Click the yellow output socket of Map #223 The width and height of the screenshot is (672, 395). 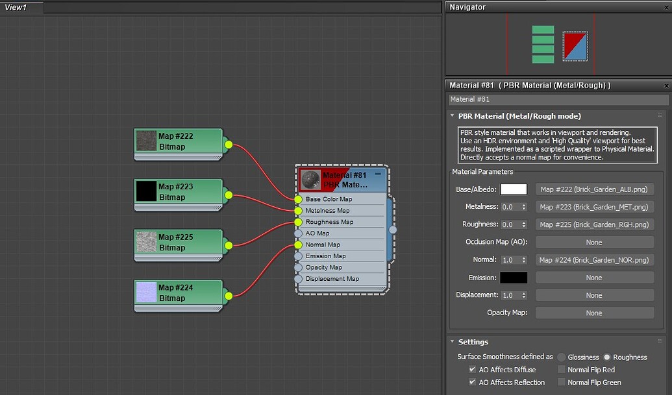[x=227, y=195]
